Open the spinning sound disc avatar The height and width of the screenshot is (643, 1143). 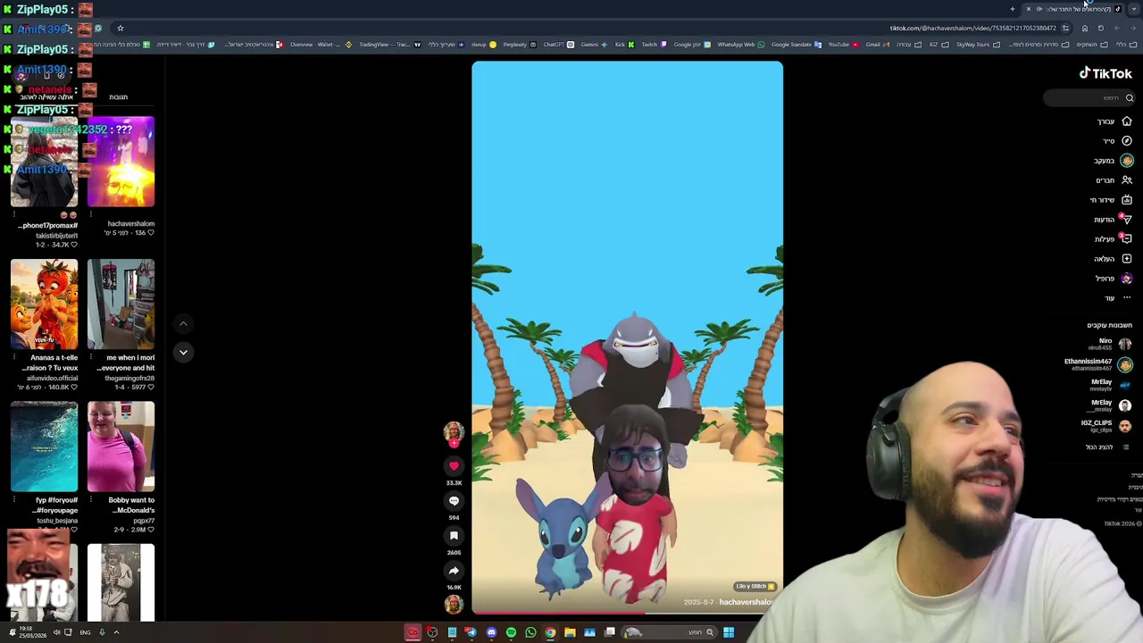click(454, 605)
